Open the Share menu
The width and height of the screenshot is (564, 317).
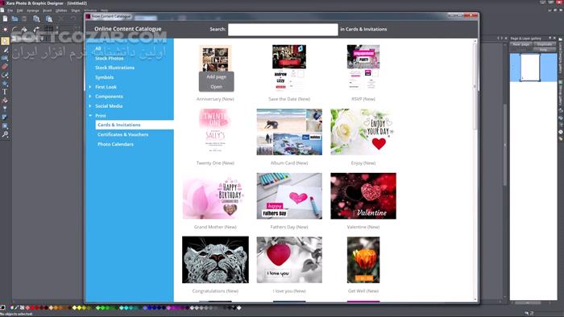click(76, 10)
